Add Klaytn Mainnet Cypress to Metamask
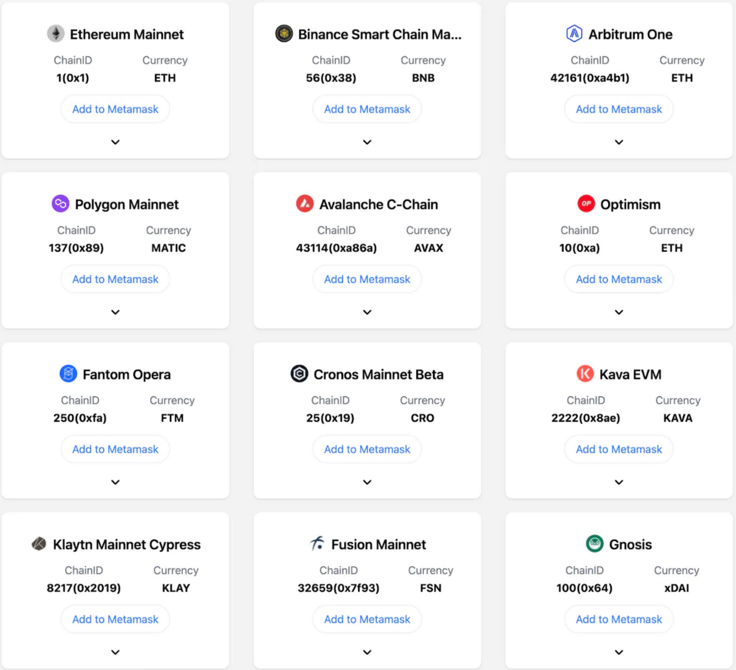The image size is (736, 670). tap(115, 619)
